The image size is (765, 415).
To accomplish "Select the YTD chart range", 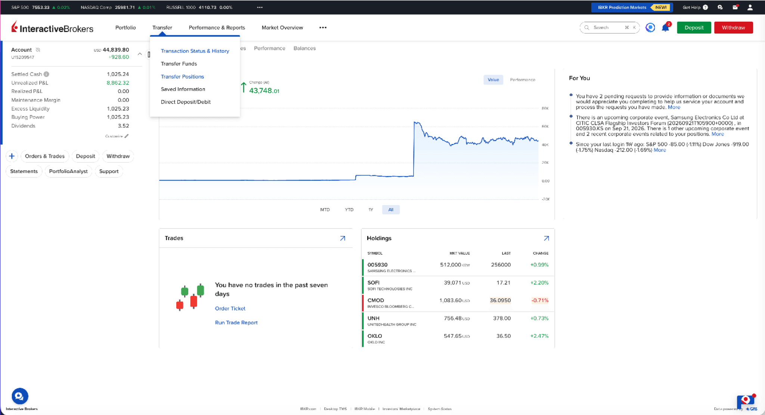I will point(349,210).
